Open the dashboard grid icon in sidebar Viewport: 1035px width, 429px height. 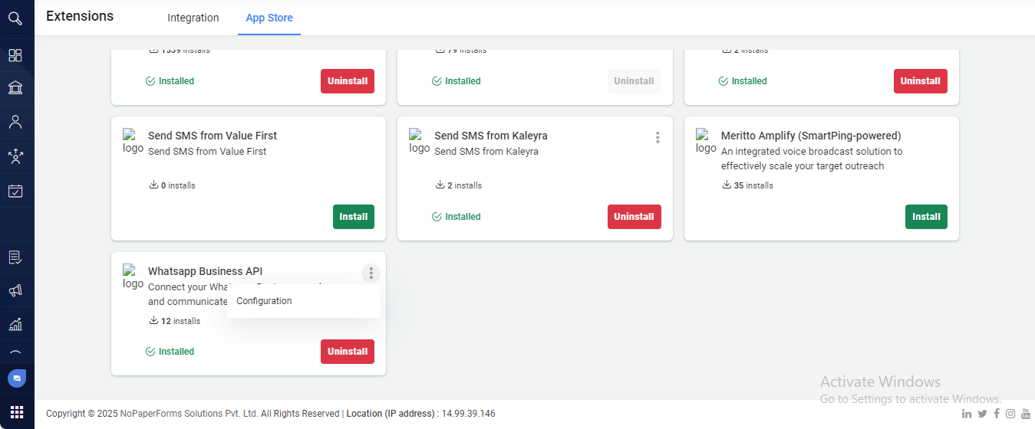[15, 55]
